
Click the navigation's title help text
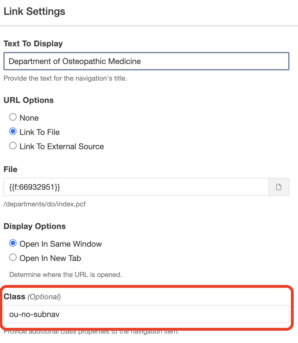pyautogui.click(x=65, y=78)
